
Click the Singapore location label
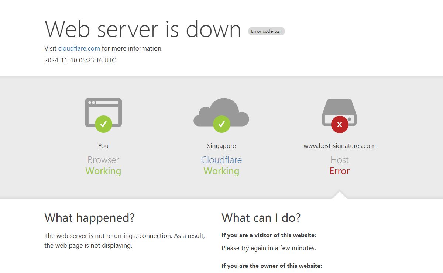pos(221,146)
